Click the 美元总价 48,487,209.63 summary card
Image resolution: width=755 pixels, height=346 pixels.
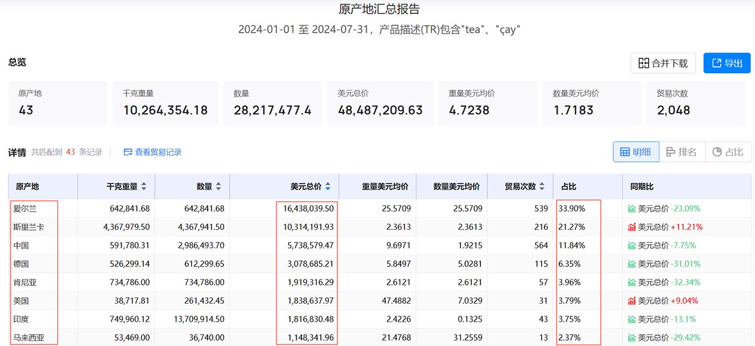380,104
